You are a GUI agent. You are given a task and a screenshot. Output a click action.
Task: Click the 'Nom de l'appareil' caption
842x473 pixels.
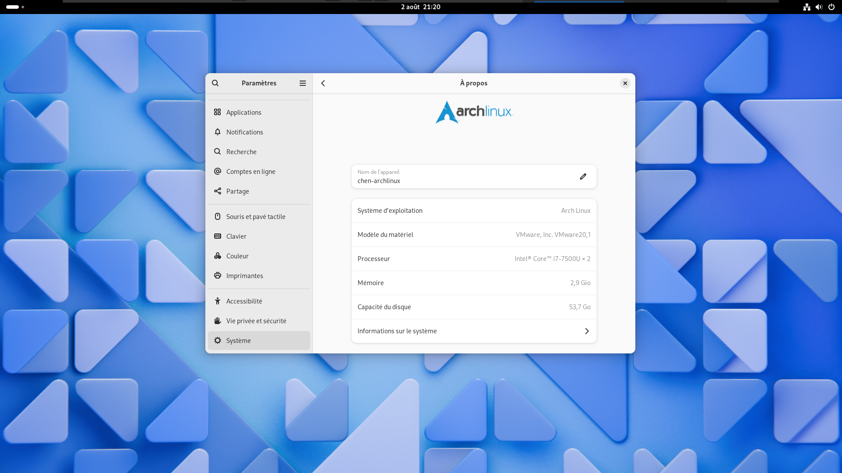[x=378, y=172]
